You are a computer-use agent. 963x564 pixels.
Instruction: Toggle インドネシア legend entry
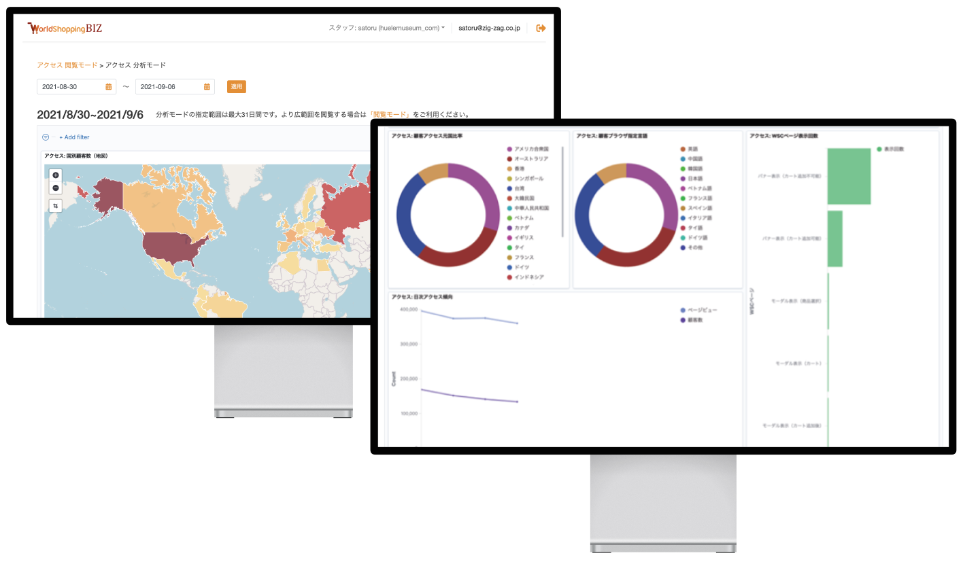[525, 277]
